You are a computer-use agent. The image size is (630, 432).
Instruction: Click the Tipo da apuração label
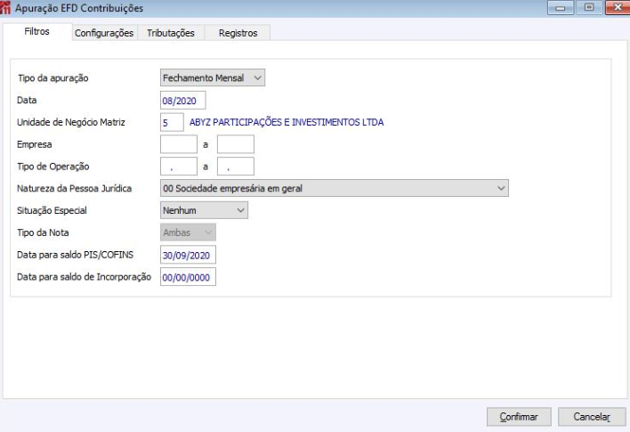click(53, 78)
